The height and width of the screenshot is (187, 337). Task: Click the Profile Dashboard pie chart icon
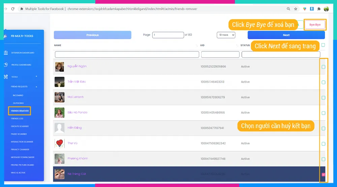(x=6, y=65)
